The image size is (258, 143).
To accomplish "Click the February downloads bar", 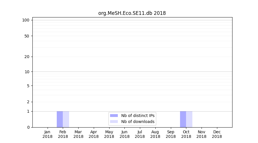I will click(x=66, y=119).
